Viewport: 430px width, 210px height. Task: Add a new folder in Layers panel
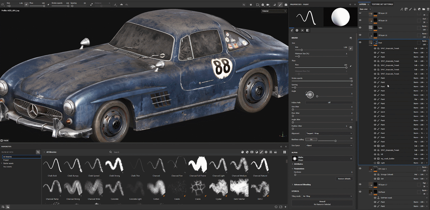pos(424,9)
